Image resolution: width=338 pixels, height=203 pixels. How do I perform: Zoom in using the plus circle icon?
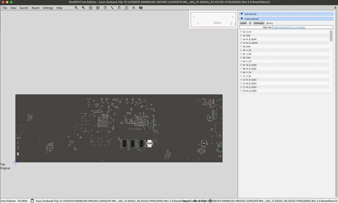[98, 8]
